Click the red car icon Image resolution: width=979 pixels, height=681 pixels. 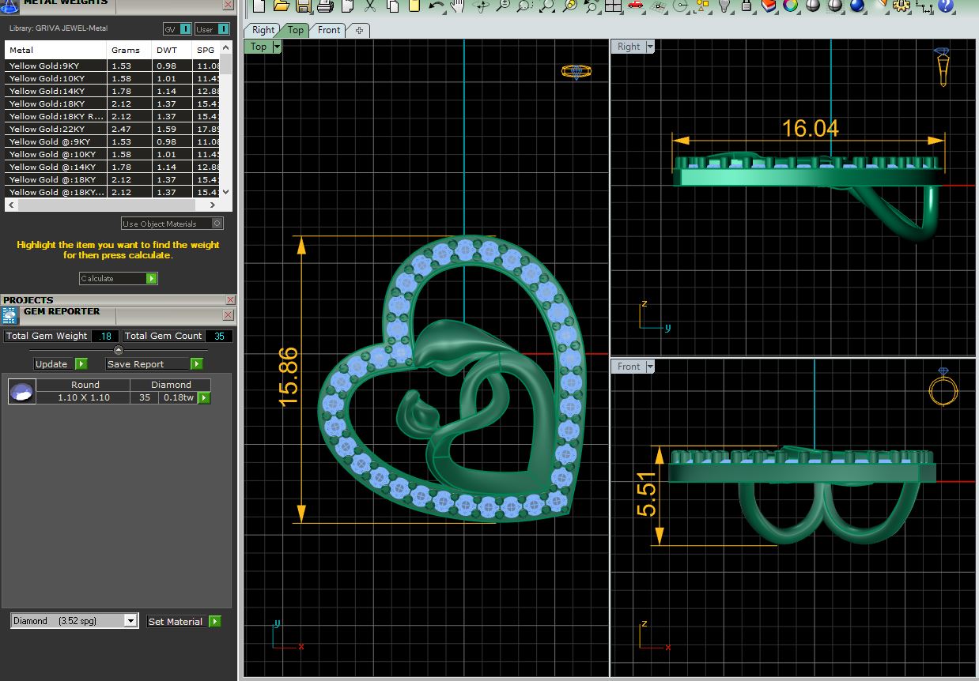(635, 5)
